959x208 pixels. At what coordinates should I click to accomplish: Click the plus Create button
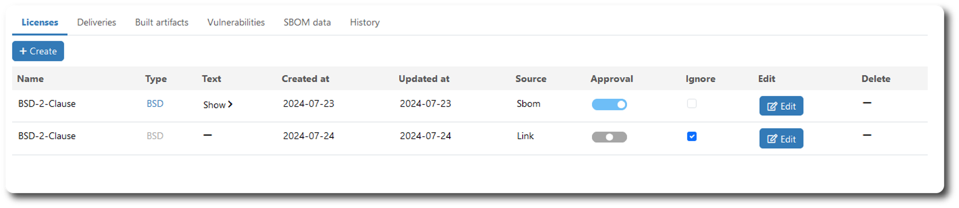click(x=38, y=51)
